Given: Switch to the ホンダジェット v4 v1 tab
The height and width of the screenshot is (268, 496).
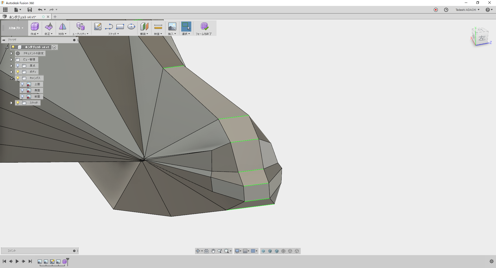Looking at the screenshot, I should 23,17.
